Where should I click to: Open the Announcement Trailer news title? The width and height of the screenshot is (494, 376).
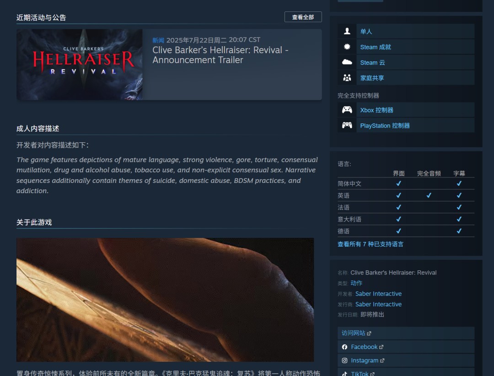tap(220, 55)
